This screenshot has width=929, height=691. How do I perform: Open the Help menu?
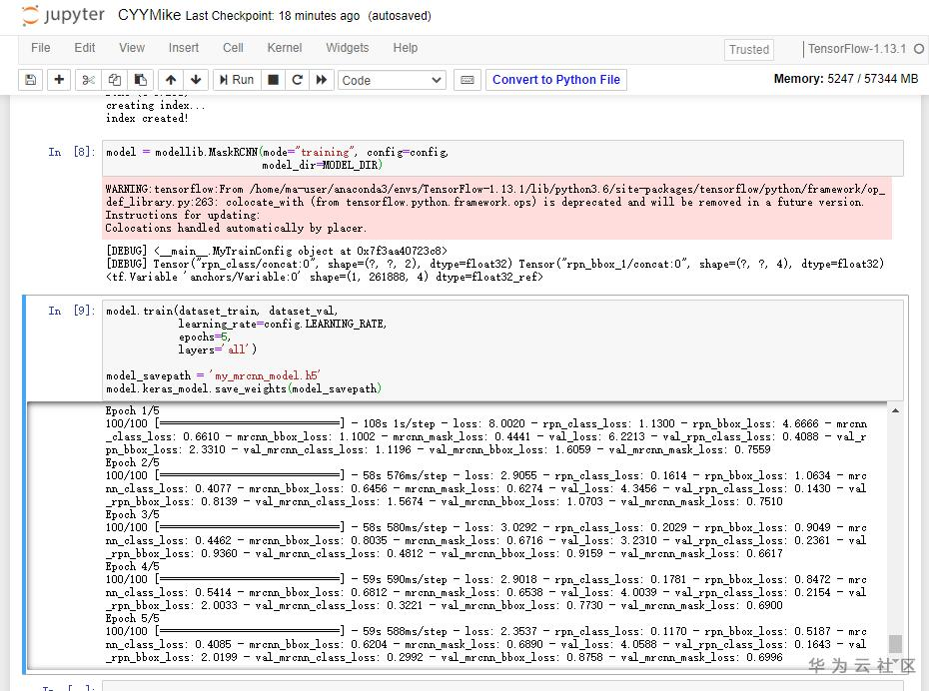click(x=406, y=48)
